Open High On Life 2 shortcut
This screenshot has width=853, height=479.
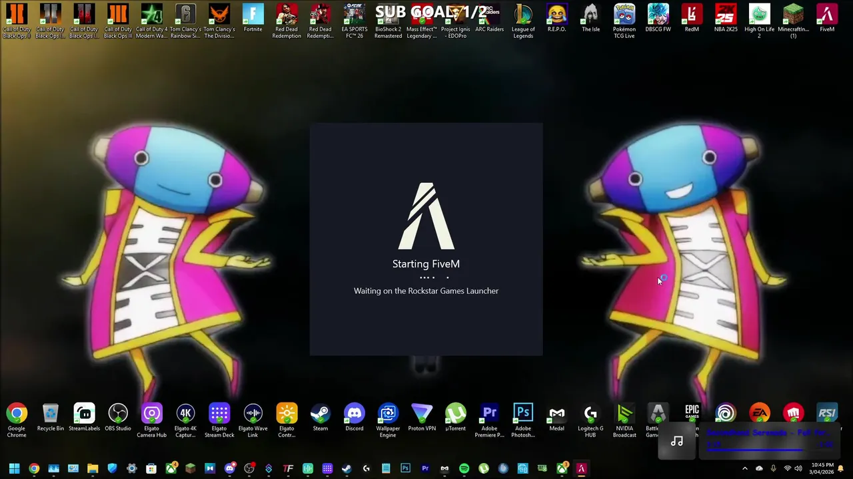point(759,21)
